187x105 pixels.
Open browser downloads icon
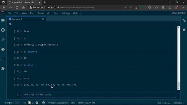pyautogui.click(x=169, y=8)
